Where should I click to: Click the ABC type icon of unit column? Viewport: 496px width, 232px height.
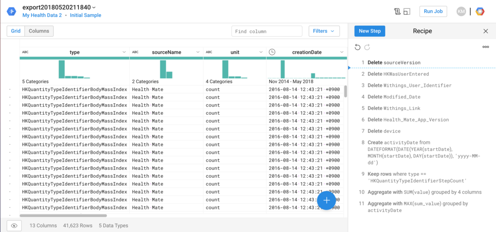coord(209,52)
